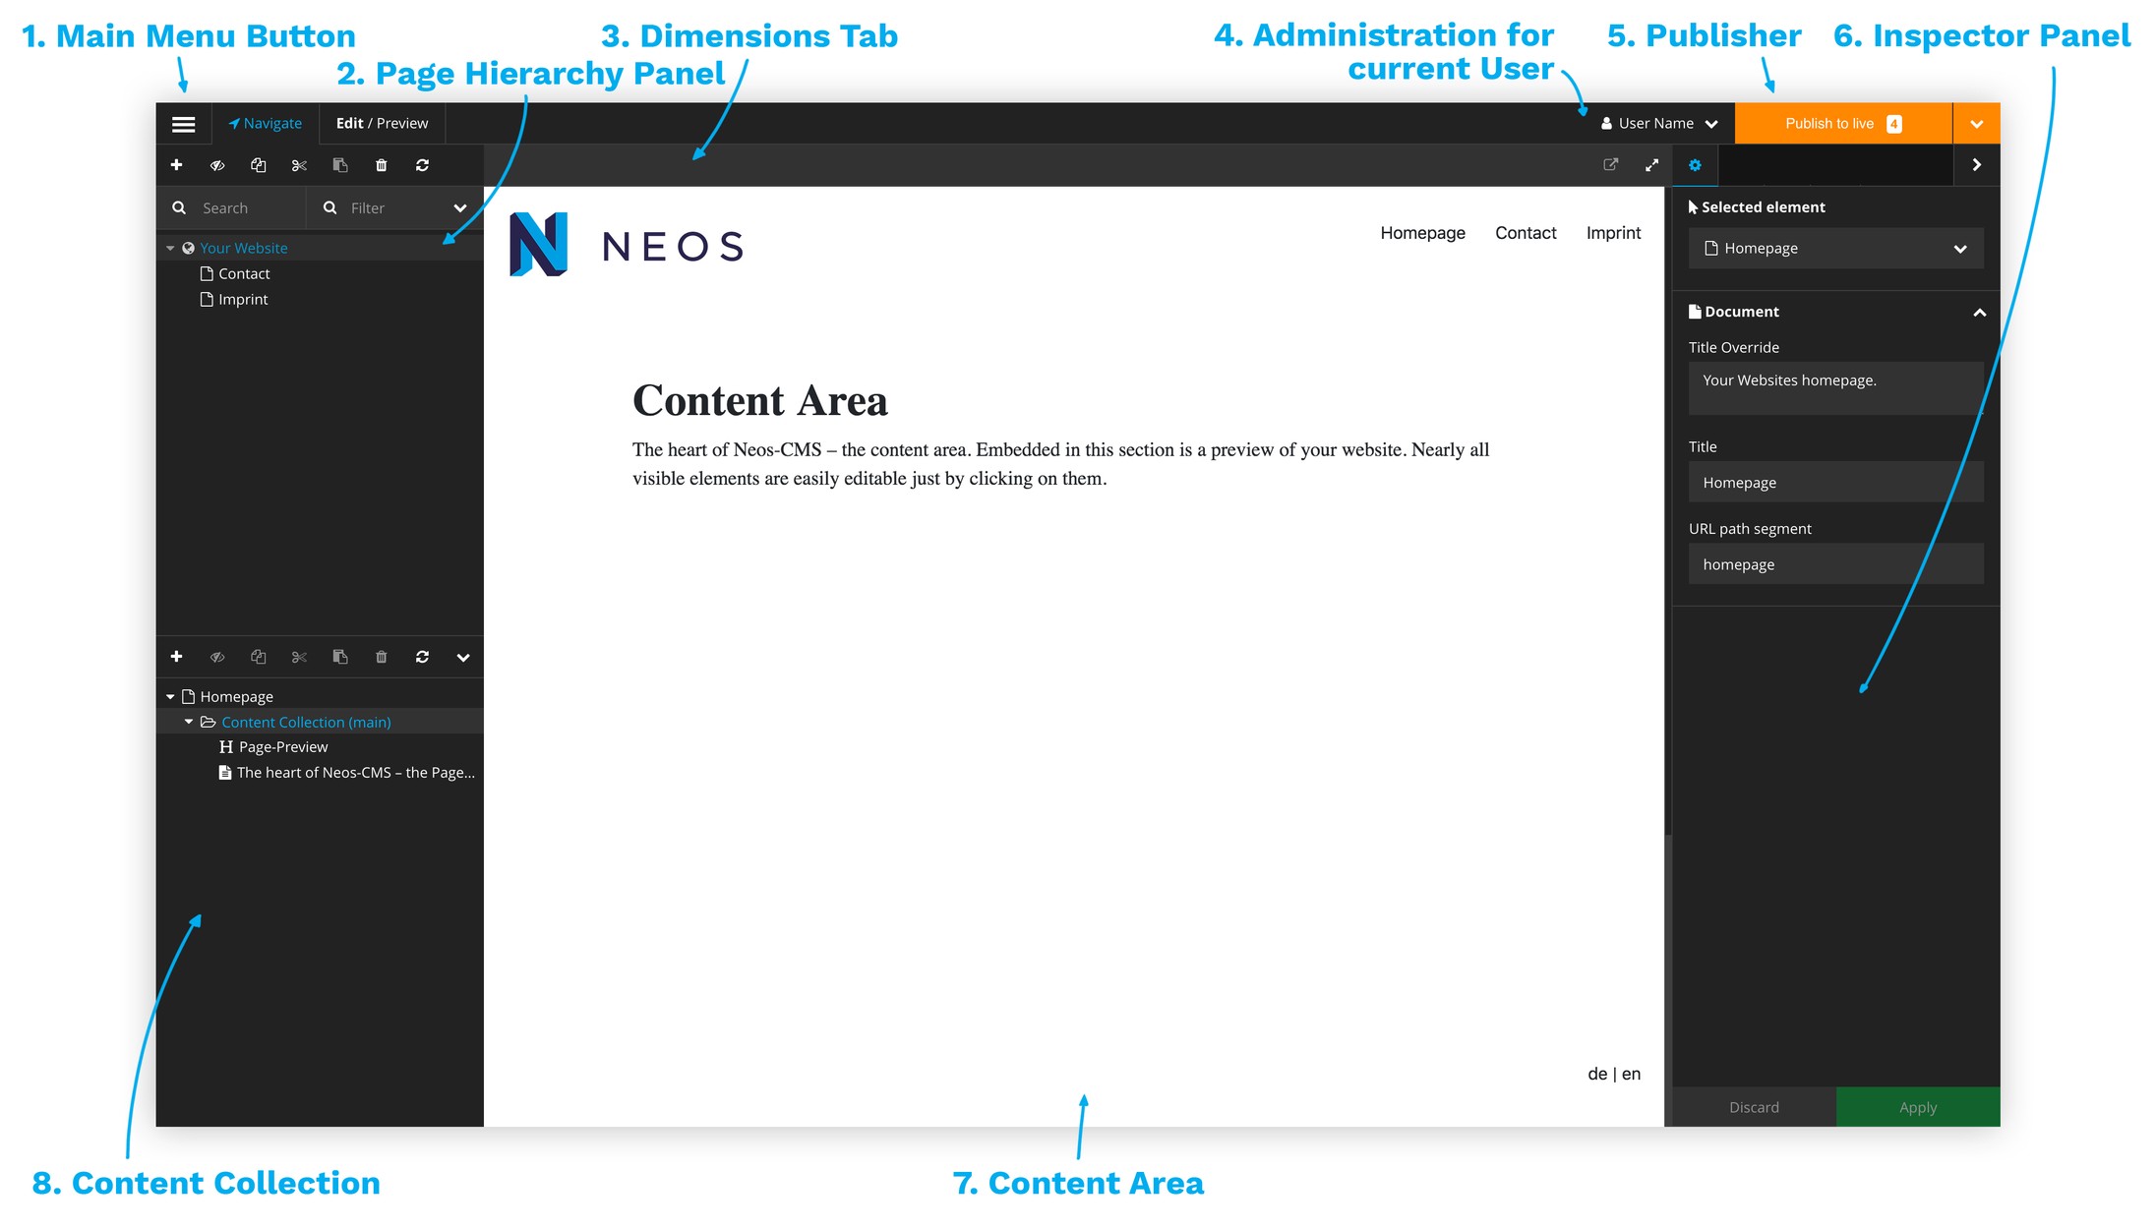This screenshot has height=1229, width=2156.
Task: Click the copy icon in content toolbar
Action: coord(258,656)
